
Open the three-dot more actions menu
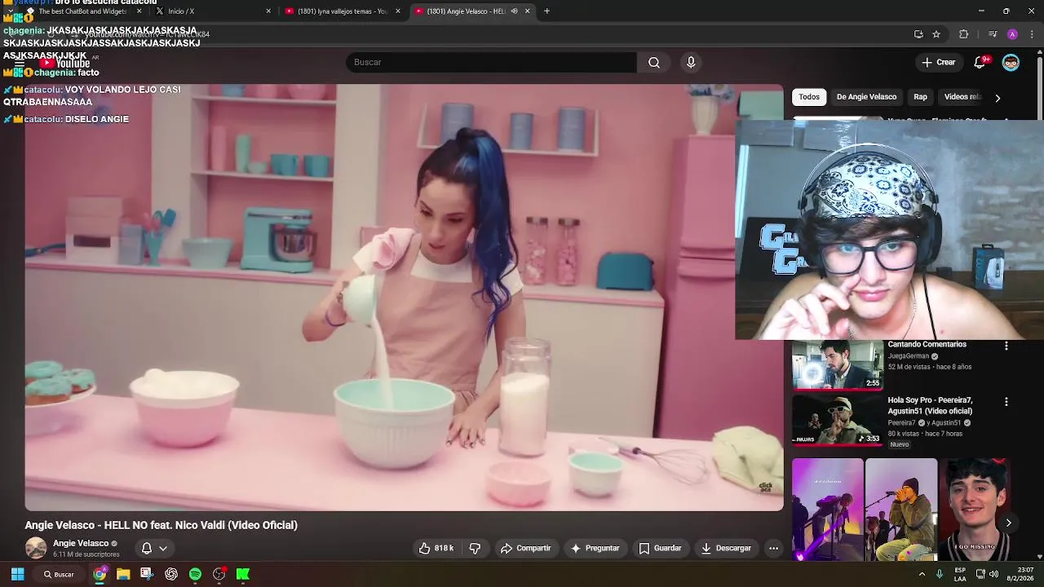pyautogui.click(x=773, y=549)
